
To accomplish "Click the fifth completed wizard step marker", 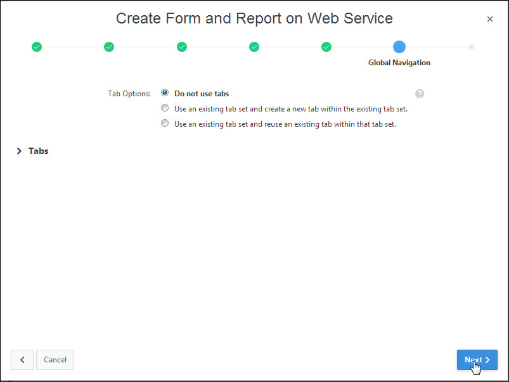I will click(x=326, y=47).
